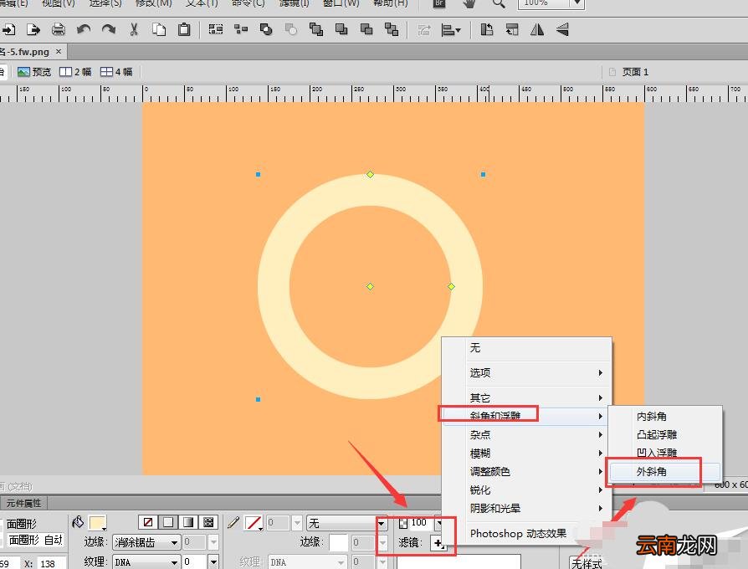Choose Photoshop 动态效果 menu entry

point(518,533)
